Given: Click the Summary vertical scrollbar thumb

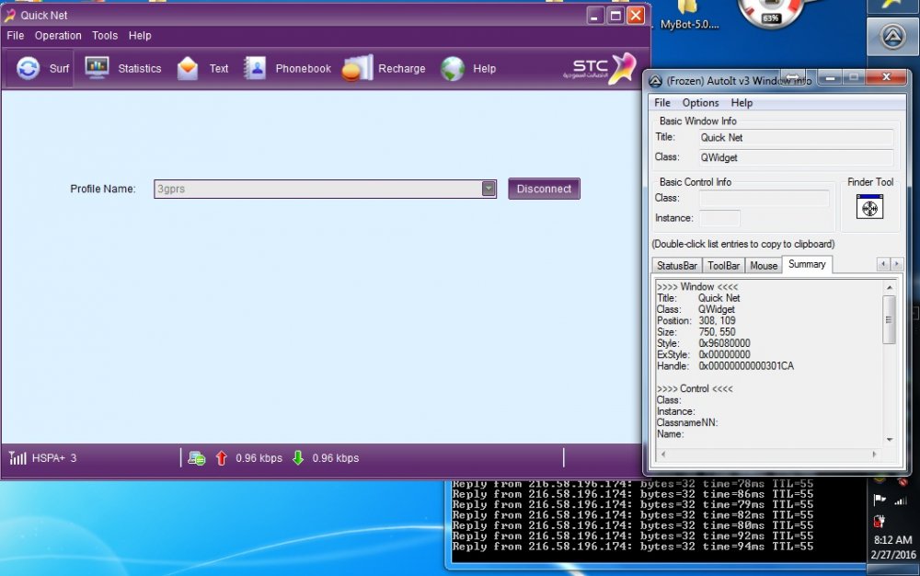Looking at the screenshot, I should click(x=889, y=319).
